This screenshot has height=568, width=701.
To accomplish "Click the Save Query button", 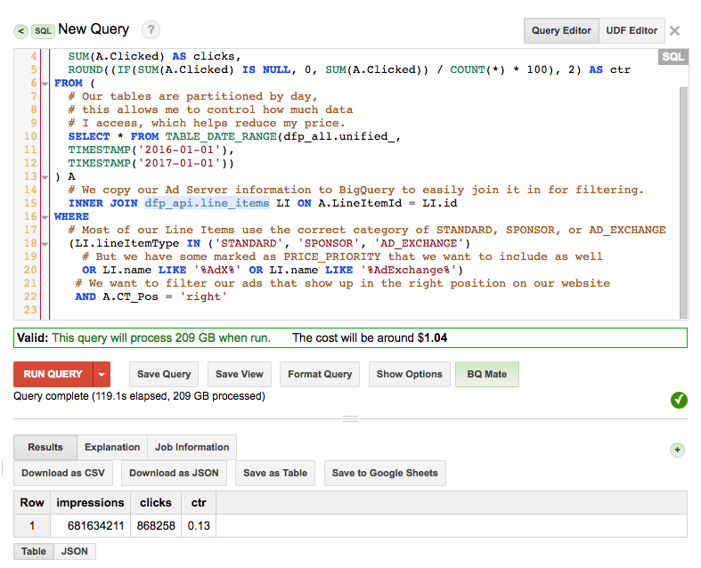I will tap(164, 374).
